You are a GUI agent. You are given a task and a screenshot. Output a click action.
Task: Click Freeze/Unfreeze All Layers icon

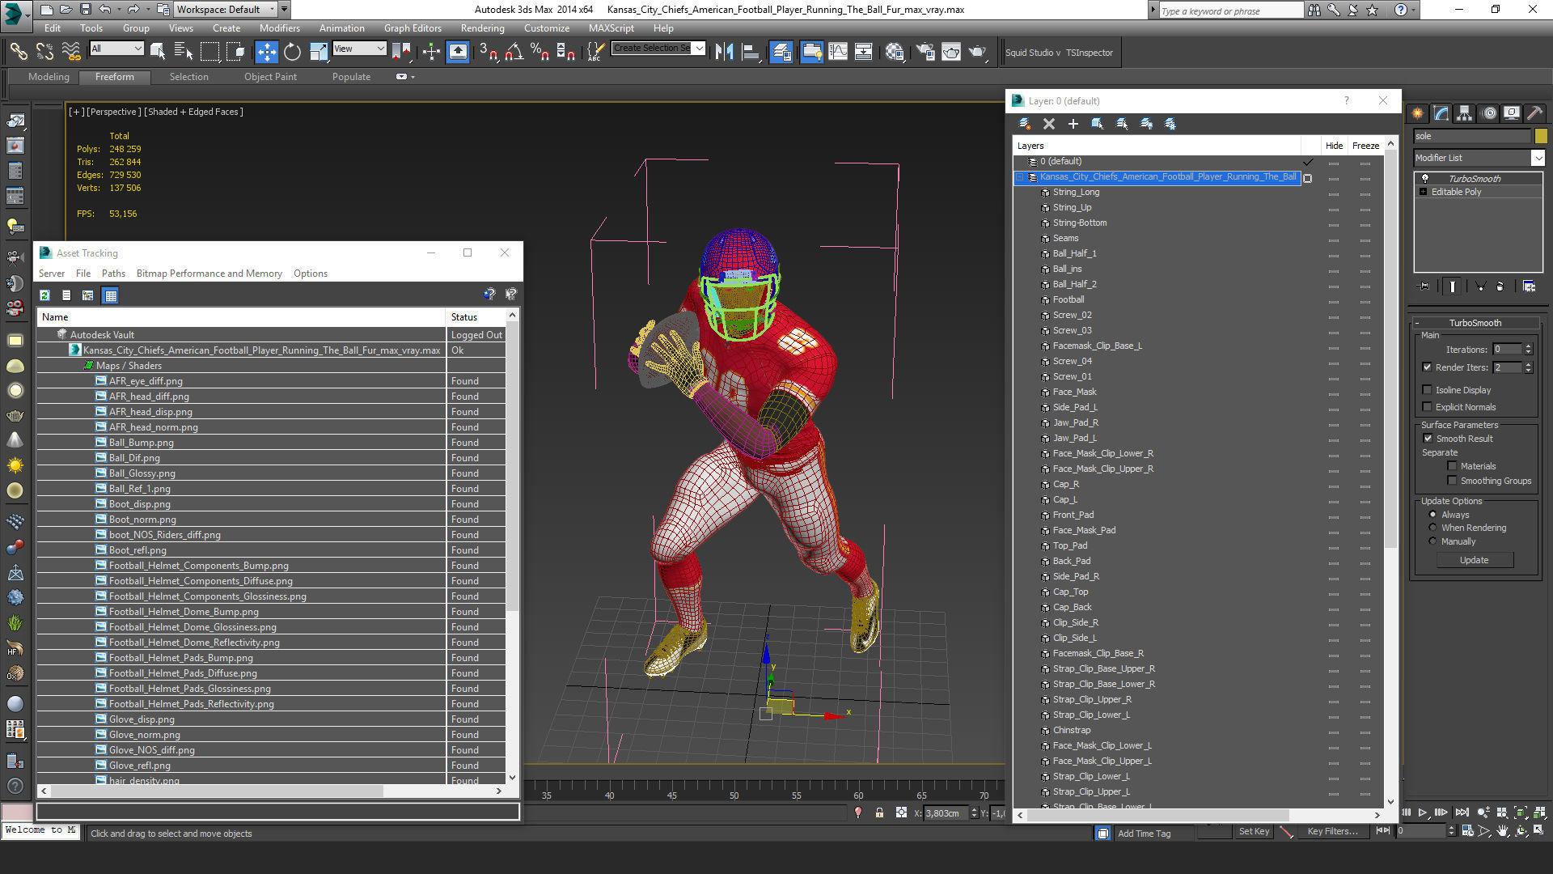(1170, 124)
